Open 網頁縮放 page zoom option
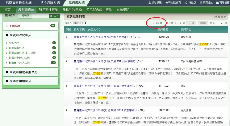This screenshot has width=230, height=126. [x=206, y=3]
